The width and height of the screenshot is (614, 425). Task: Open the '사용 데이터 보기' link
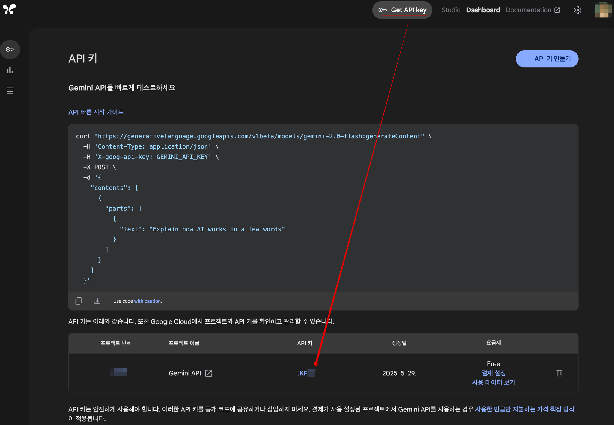[x=493, y=382]
